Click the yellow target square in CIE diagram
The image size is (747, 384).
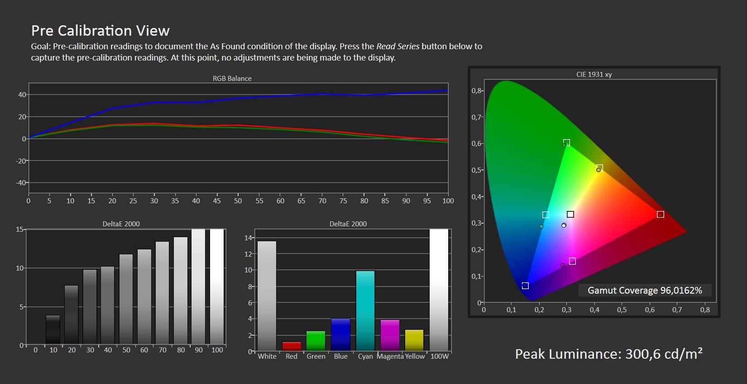[x=599, y=168]
